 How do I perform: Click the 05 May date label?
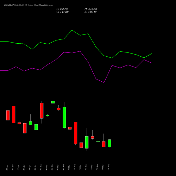point(46,168)
